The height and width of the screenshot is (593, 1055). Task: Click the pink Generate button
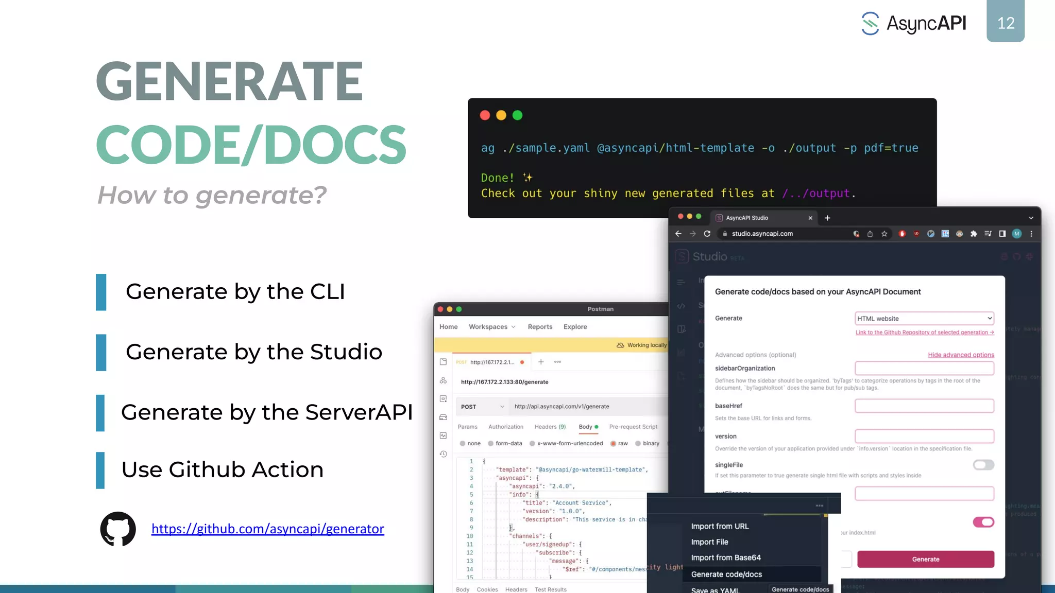926,559
